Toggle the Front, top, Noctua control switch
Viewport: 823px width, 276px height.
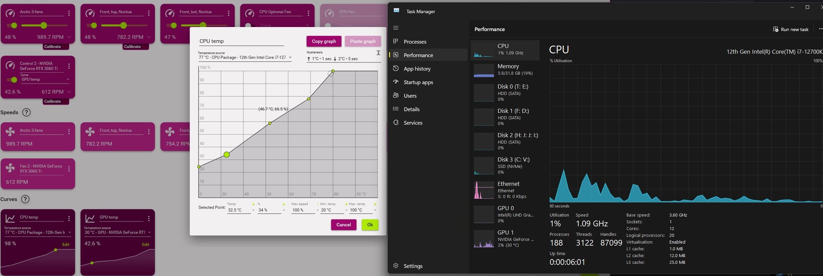point(92,25)
